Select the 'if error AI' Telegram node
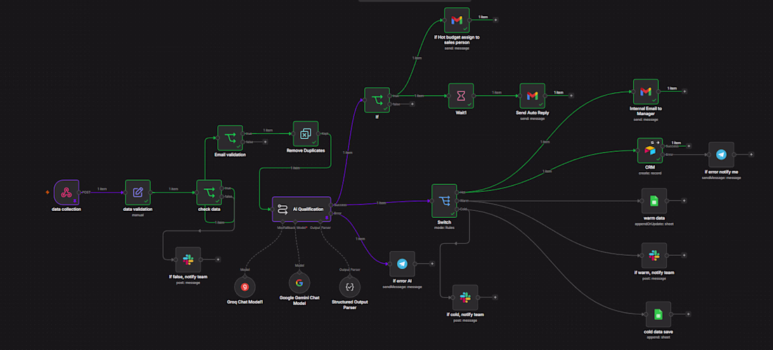This screenshot has width=773, height=350. (402, 264)
